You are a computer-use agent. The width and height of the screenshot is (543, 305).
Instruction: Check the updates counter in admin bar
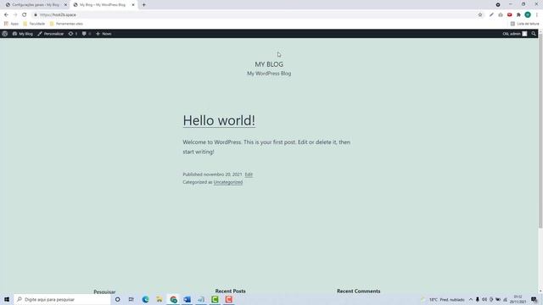73,34
